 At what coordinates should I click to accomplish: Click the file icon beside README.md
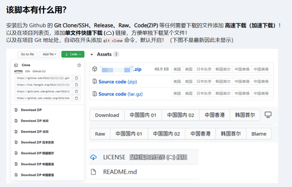93,172
